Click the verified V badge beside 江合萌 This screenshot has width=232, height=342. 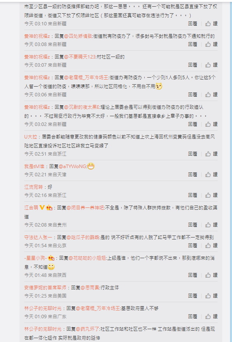(42, 207)
